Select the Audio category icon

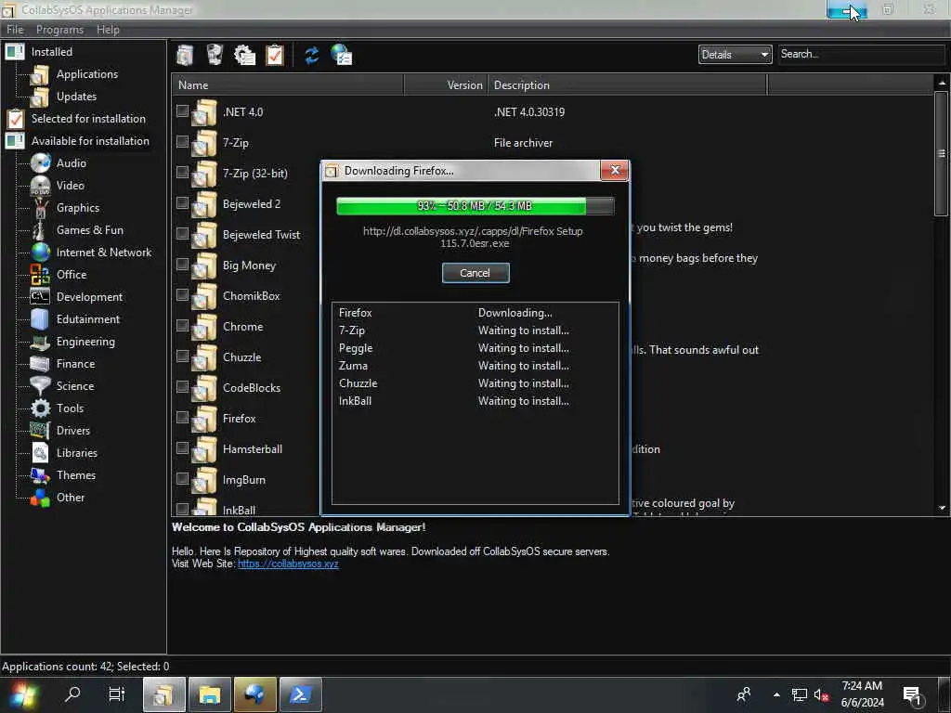[x=40, y=163]
